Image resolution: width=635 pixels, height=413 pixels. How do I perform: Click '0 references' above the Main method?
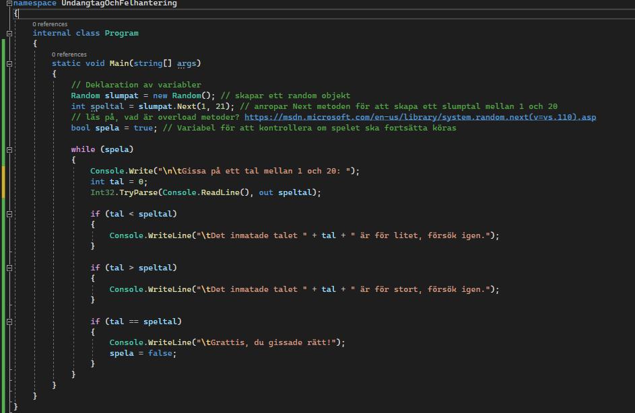[x=69, y=54]
